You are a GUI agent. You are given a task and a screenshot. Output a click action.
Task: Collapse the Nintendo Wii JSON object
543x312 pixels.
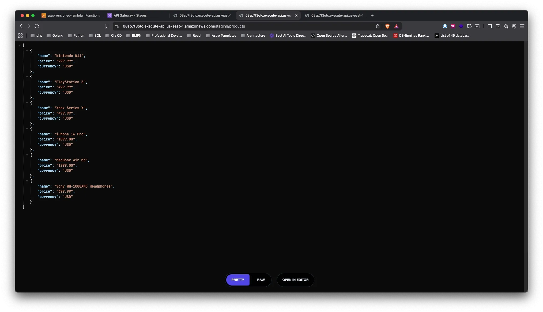click(27, 51)
